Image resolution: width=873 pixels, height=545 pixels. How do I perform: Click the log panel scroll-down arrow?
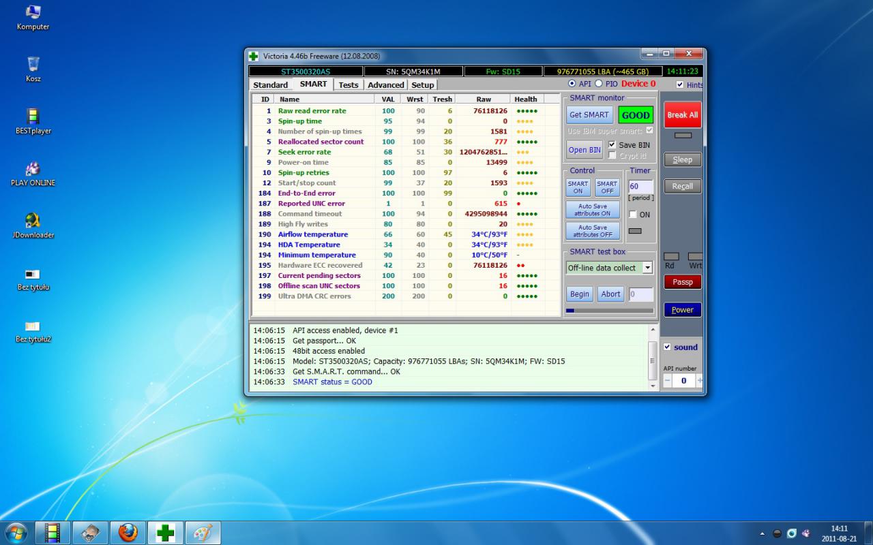pos(652,386)
